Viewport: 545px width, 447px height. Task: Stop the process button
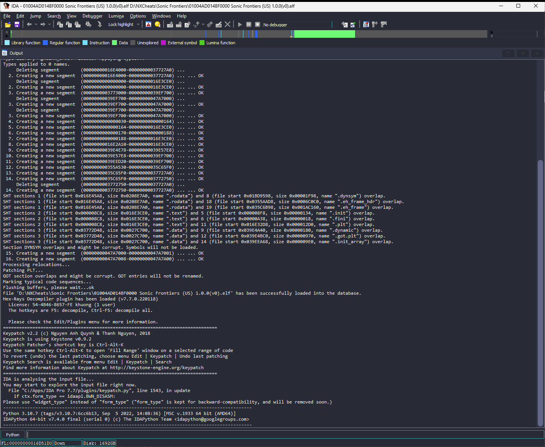pyautogui.click(x=258, y=24)
